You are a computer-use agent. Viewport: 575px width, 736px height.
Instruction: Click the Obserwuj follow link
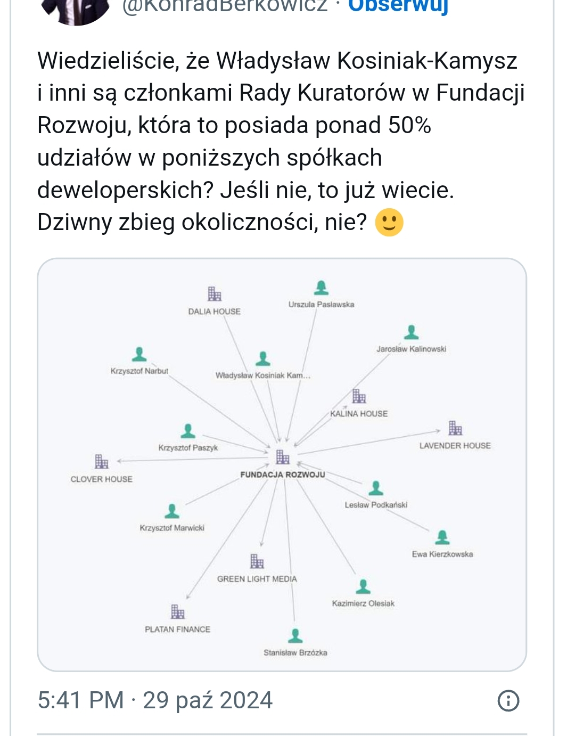tap(398, 5)
